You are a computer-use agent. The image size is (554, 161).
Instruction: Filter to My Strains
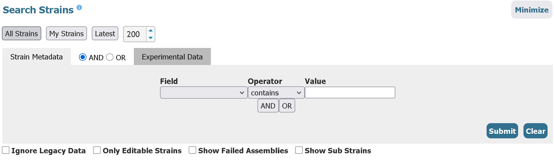66,34
